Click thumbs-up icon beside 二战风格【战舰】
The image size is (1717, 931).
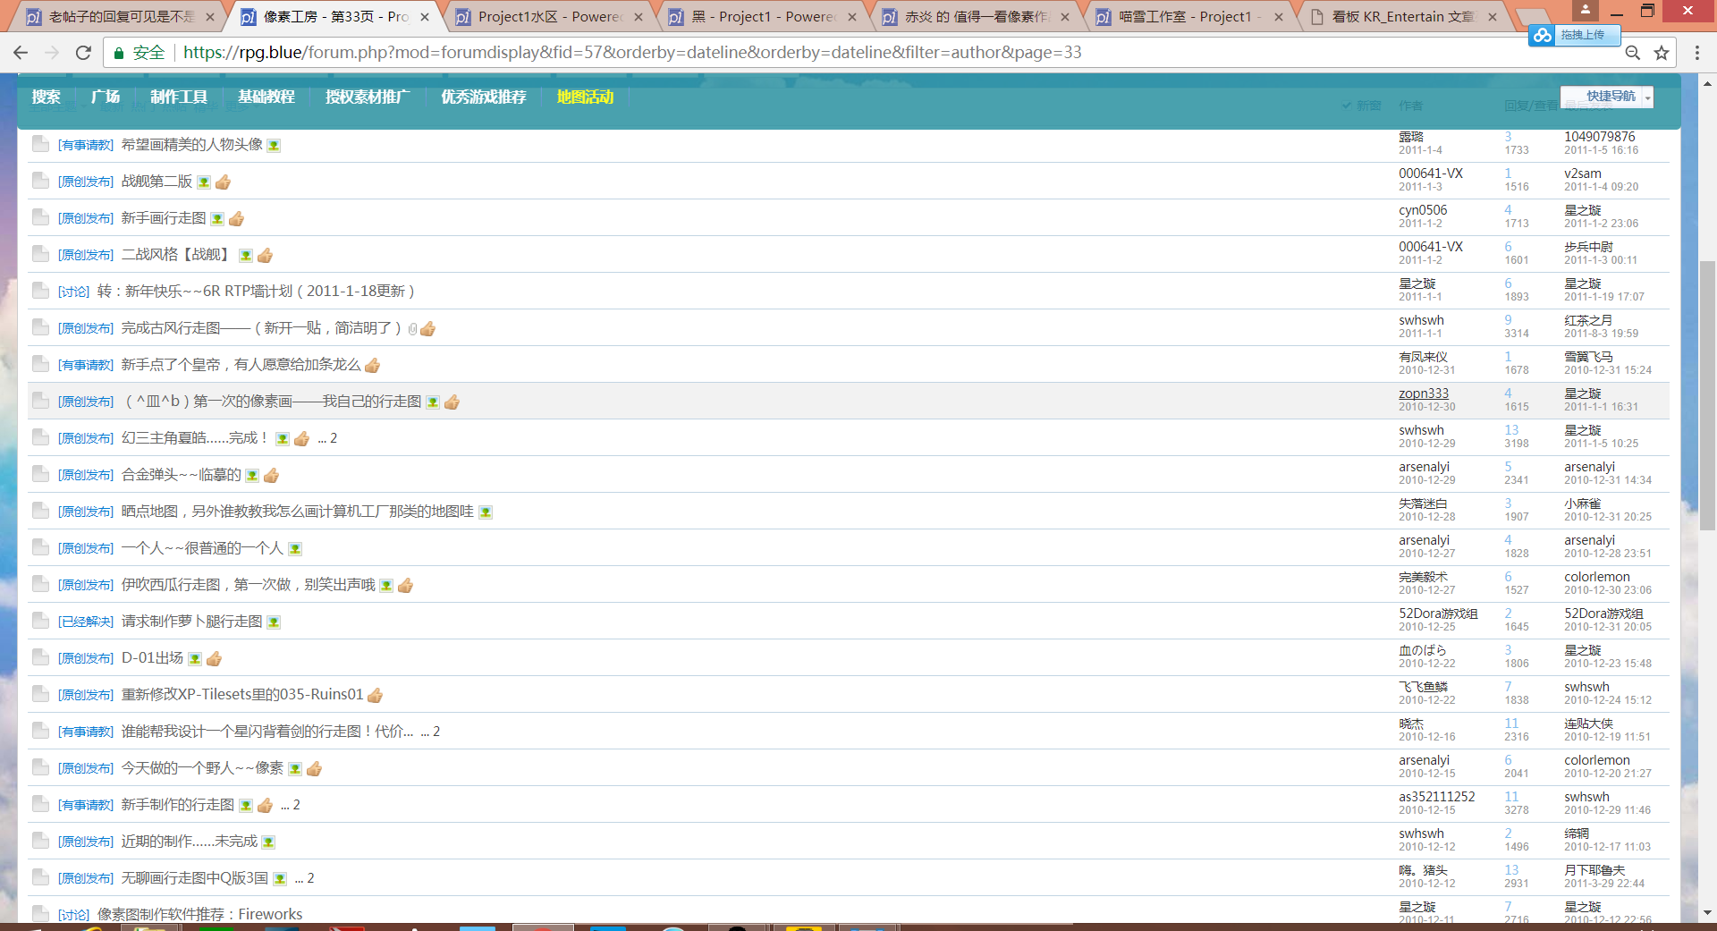click(265, 256)
